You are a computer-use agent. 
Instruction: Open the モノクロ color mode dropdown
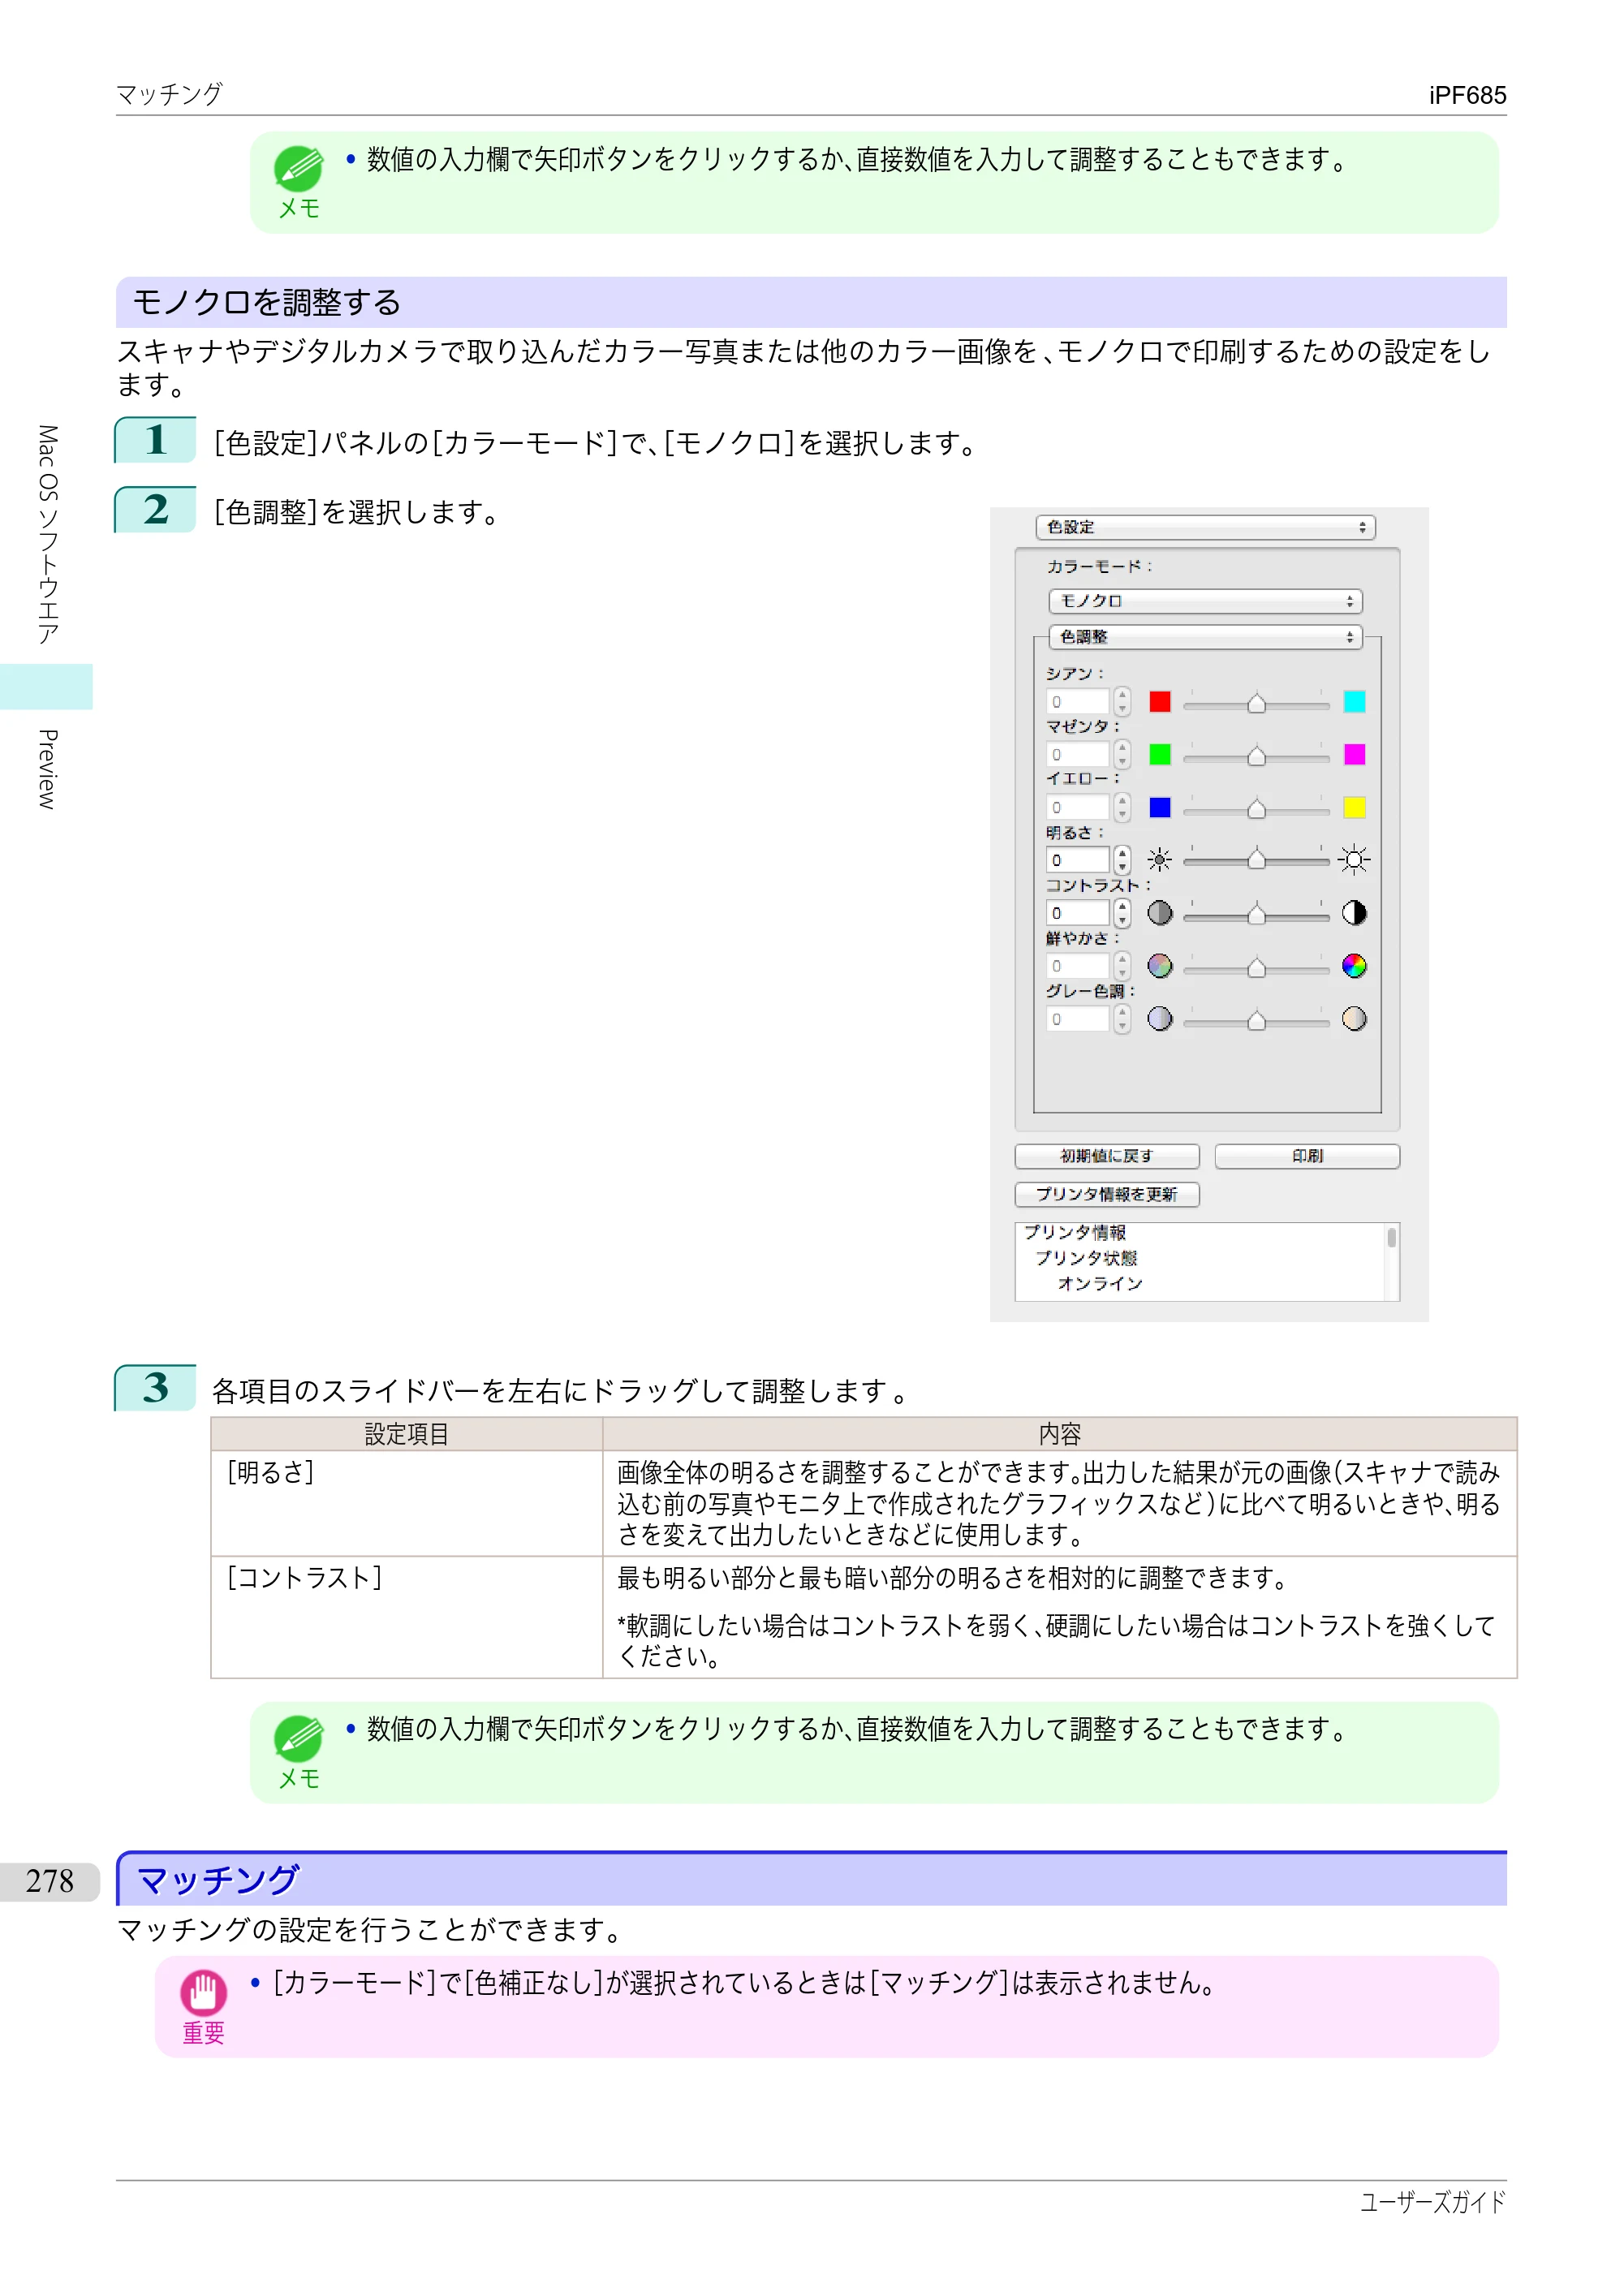click(x=1205, y=601)
